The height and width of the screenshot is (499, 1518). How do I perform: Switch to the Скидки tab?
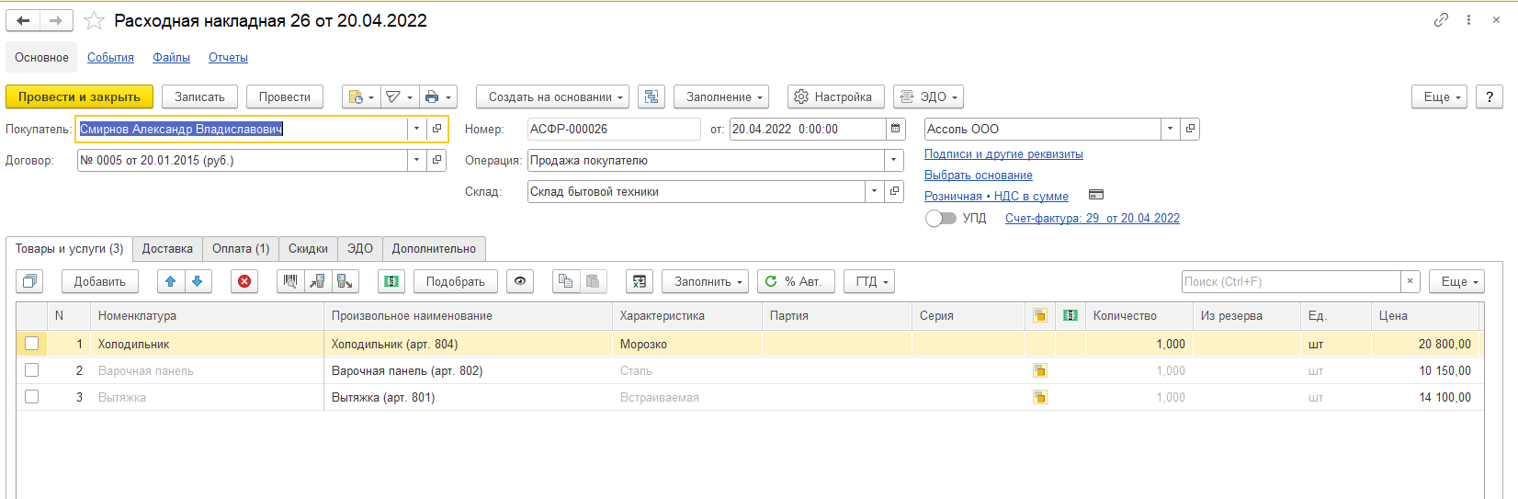tap(308, 249)
